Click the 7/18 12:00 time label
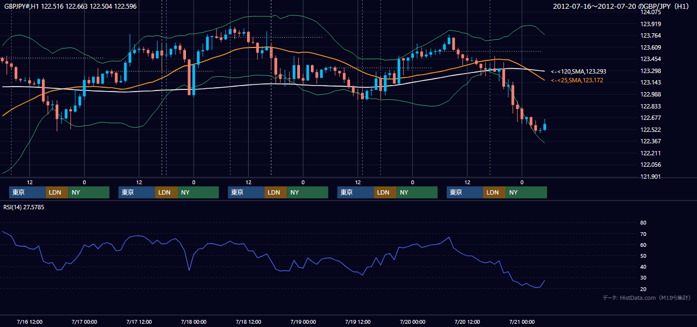The image size is (697, 327). [248, 322]
